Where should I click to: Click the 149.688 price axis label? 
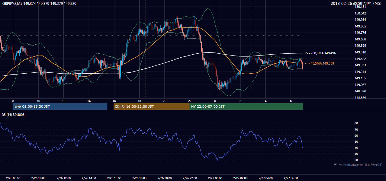[x=361, y=39]
